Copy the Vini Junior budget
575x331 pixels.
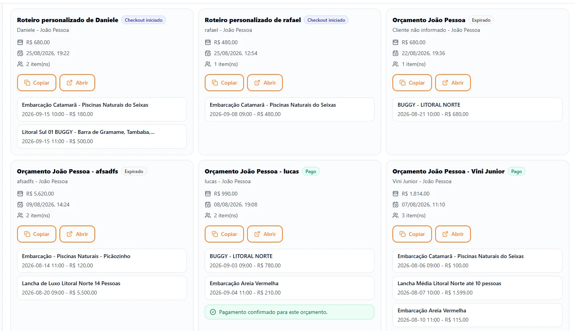[412, 234]
